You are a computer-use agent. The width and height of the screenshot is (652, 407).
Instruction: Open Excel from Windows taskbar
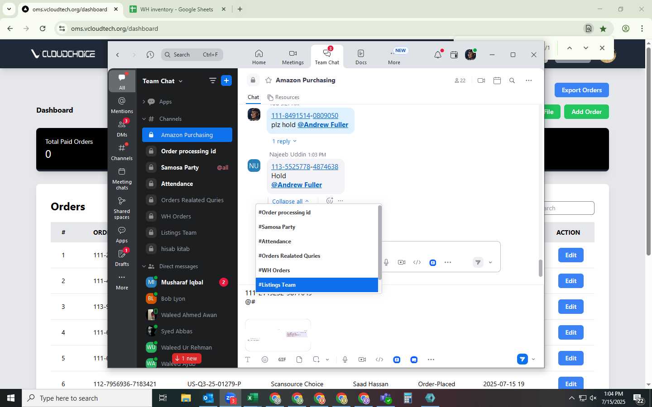coord(253,398)
